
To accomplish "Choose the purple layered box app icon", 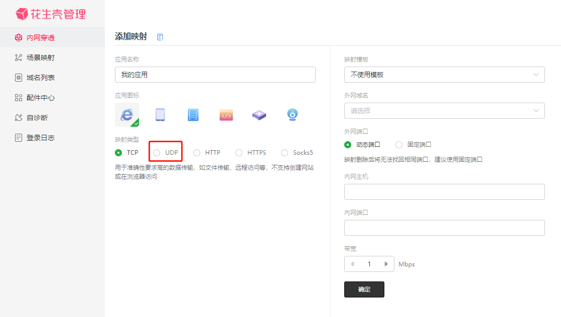I will [259, 115].
